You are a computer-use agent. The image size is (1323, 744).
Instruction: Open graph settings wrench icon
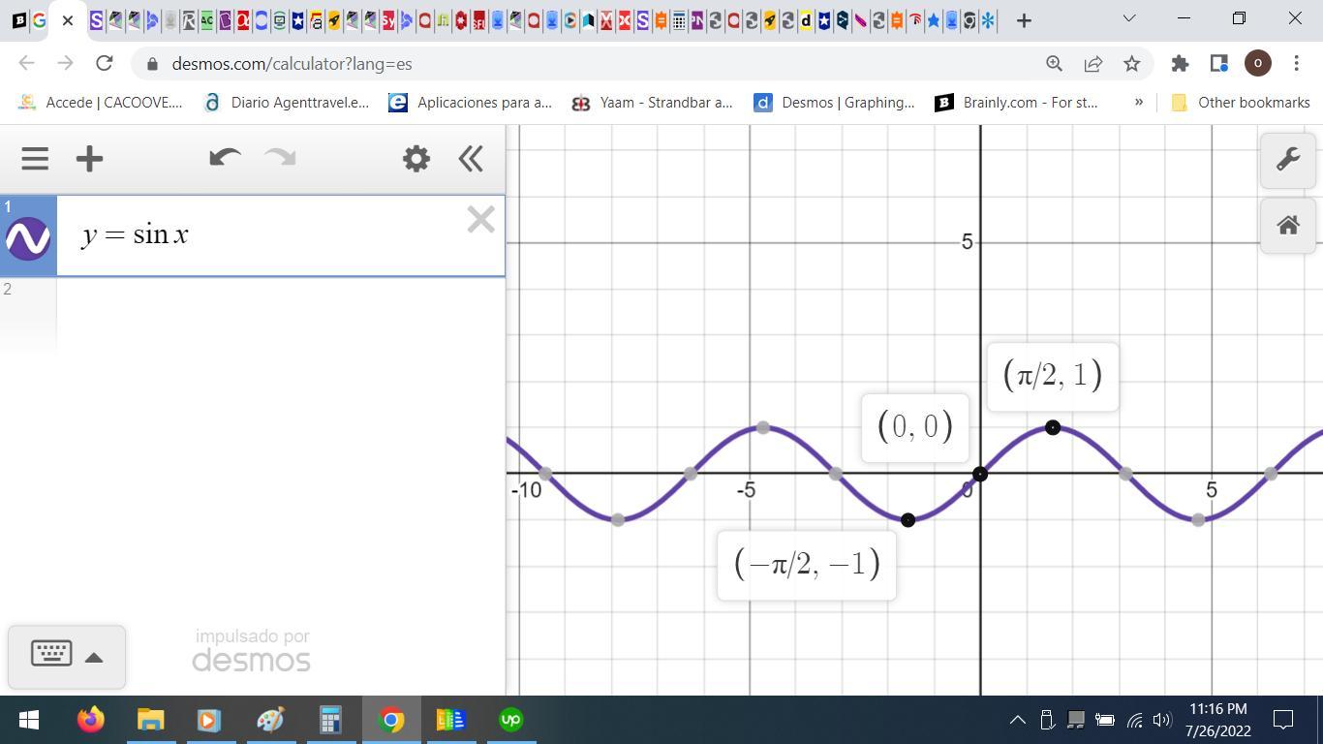1287,160
